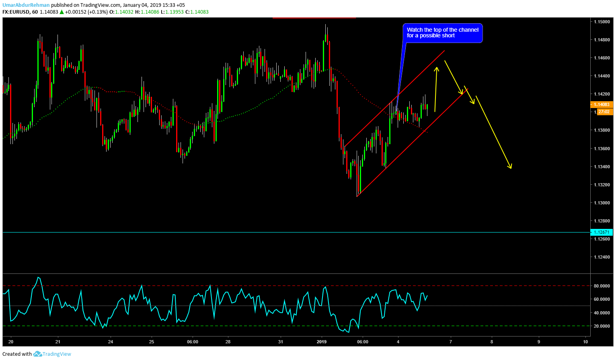616x361 pixels.
Task: Click the date label 10 on time axis
Action: click(585, 342)
